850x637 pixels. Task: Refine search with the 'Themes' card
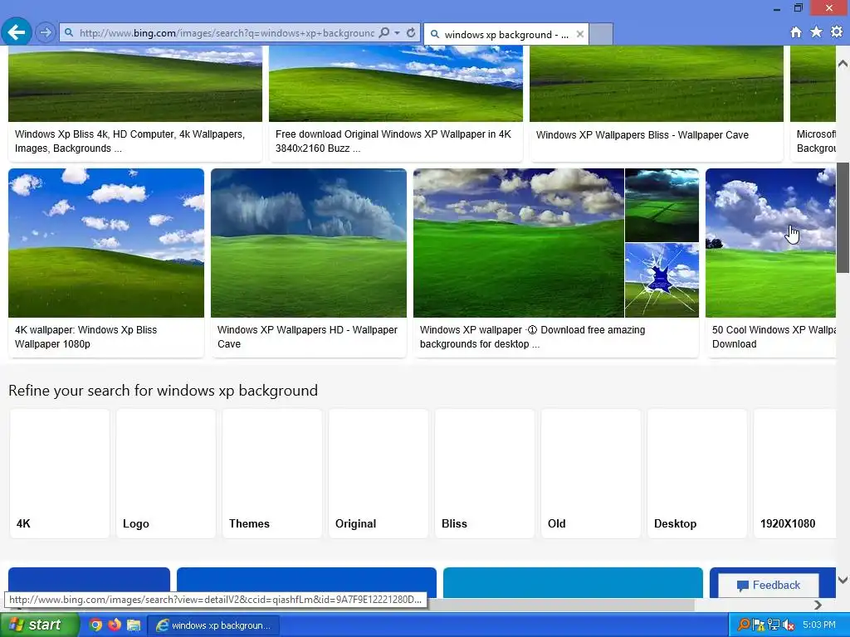pyautogui.click(x=272, y=474)
